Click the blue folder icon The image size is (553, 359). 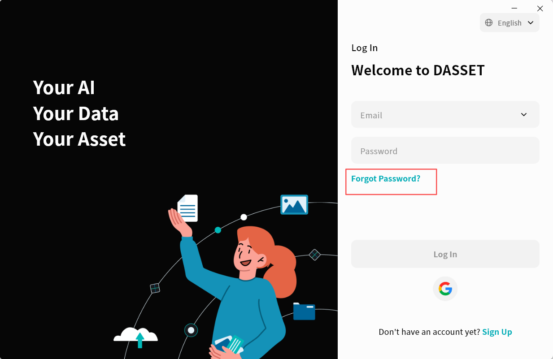304,311
